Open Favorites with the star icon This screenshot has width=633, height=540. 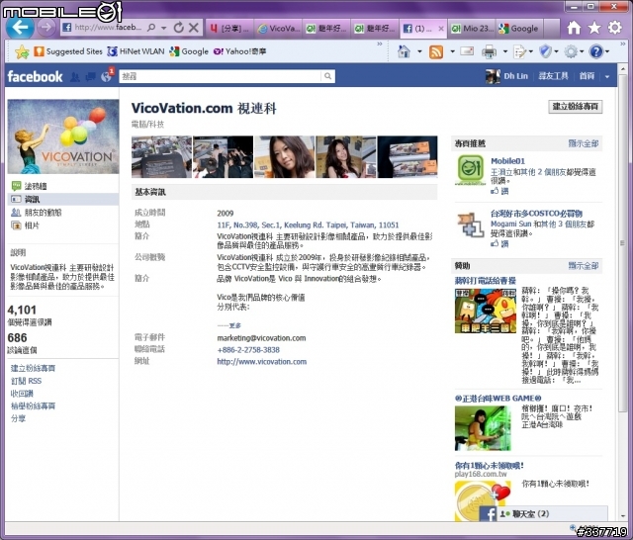tap(594, 28)
